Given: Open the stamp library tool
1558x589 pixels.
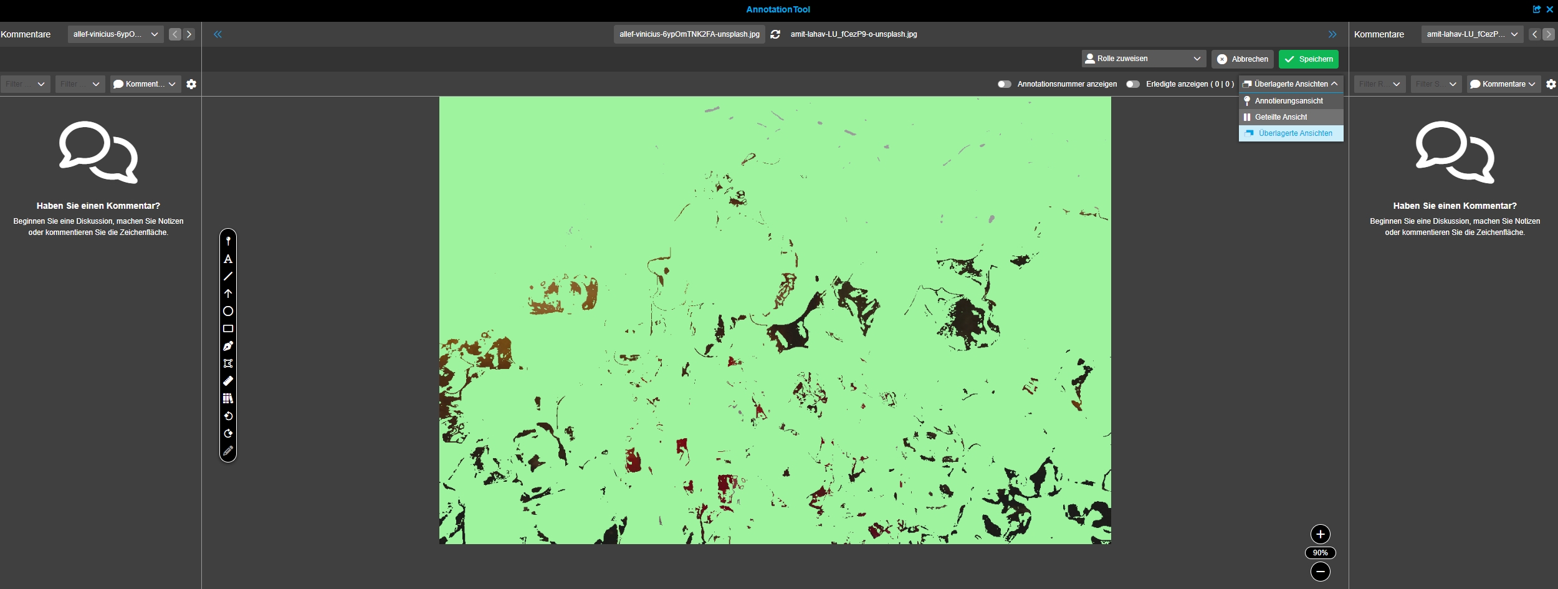Looking at the screenshot, I should point(228,398).
